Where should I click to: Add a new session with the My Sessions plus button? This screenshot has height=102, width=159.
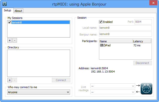(x=10, y=40)
